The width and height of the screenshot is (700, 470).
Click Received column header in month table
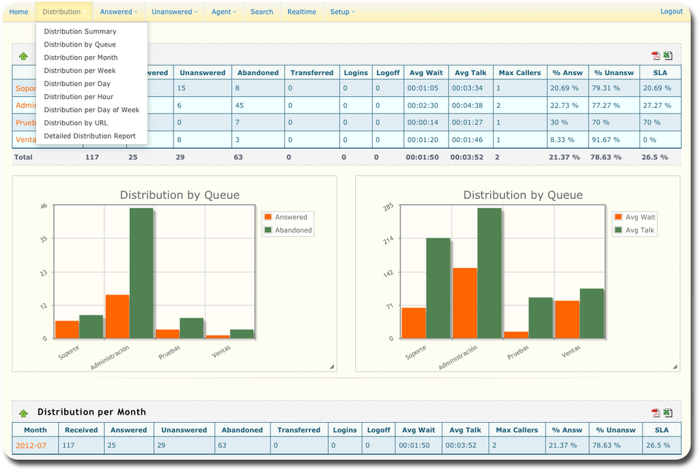[81, 430]
